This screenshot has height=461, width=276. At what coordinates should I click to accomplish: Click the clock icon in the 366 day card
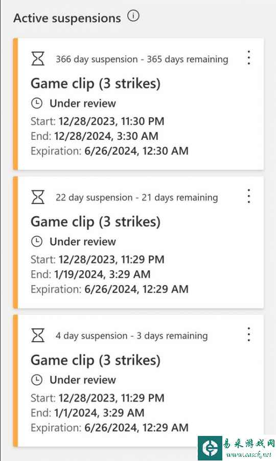click(x=37, y=103)
